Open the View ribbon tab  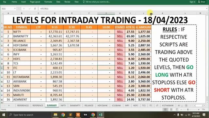point(76,2)
